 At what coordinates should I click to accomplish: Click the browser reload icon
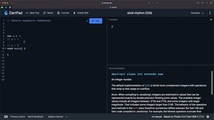pos(149,3)
